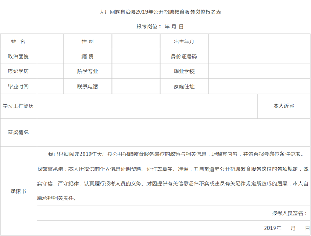311x236 pixels.
Task: Select the blank 家庭住址 value cell
Action: pos(260,86)
